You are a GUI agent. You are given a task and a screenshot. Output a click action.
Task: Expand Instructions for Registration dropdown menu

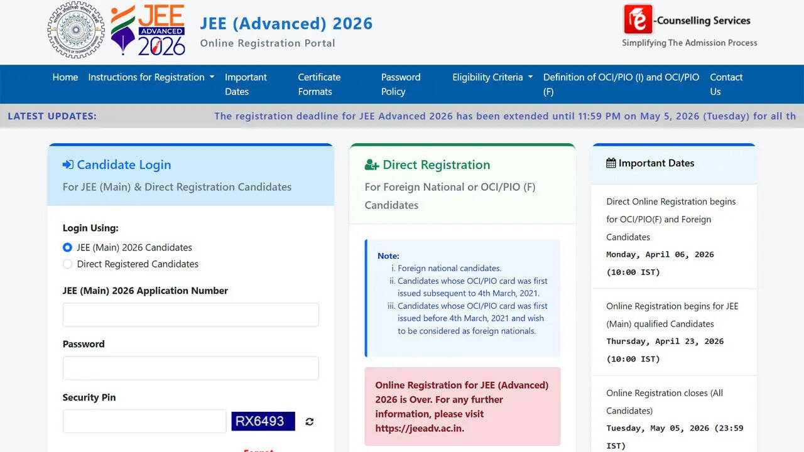pyautogui.click(x=151, y=77)
